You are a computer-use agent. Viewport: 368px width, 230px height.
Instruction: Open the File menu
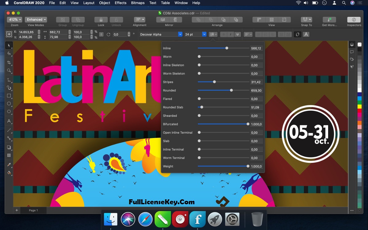(52, 3)
